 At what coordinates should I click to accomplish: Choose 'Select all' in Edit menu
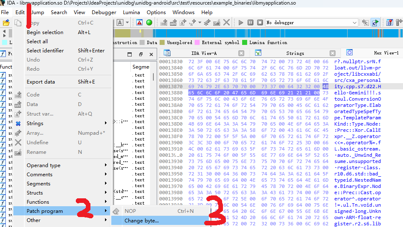coord(63,42)
